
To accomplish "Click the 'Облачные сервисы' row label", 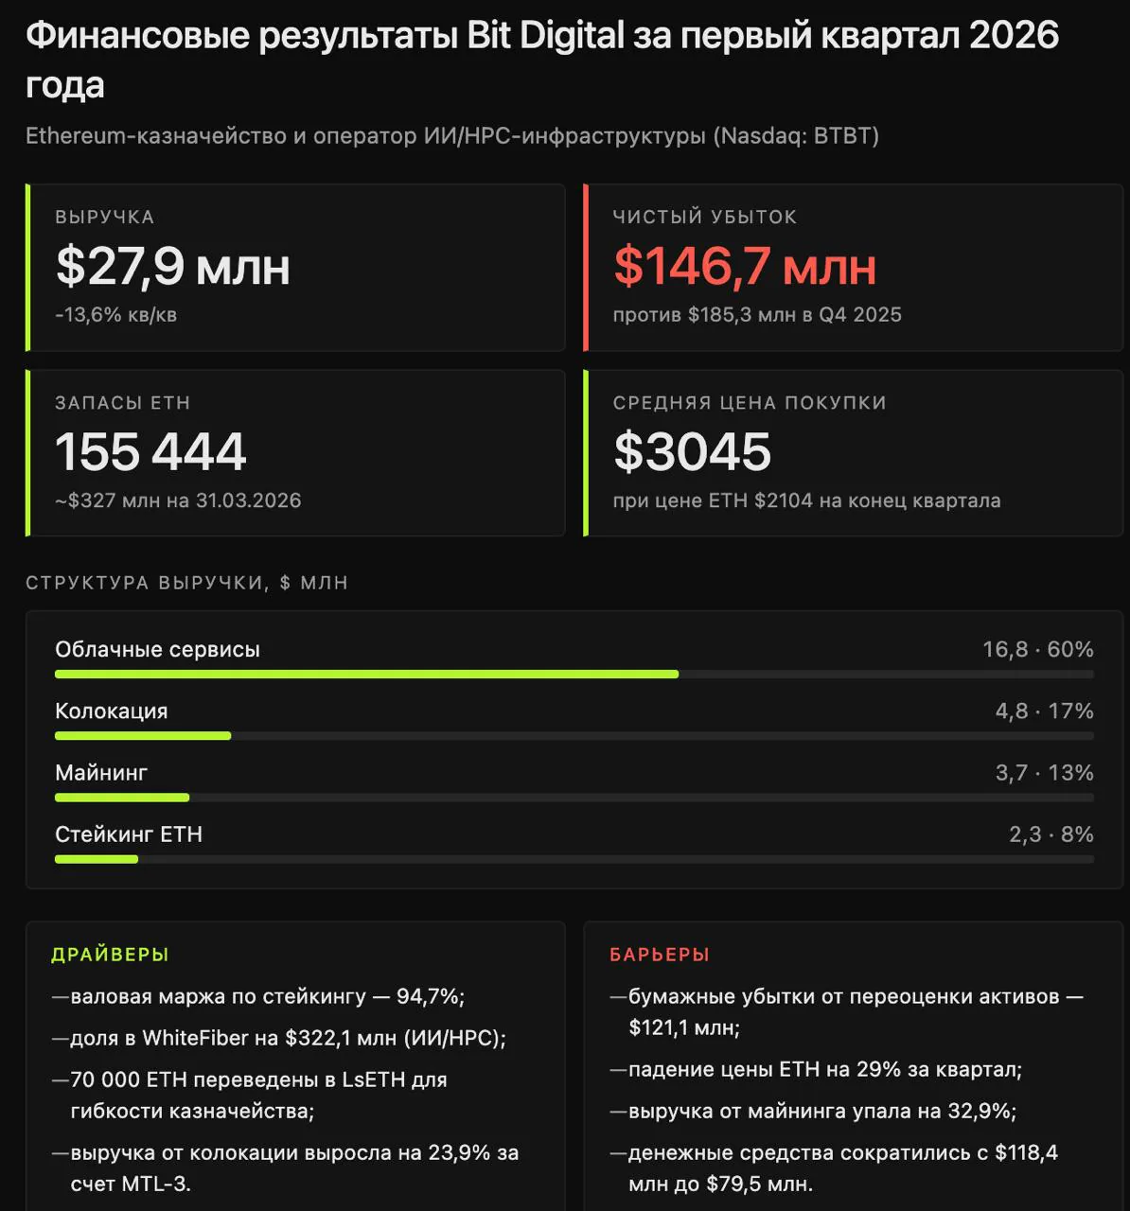I will click(x=157, y=650).
